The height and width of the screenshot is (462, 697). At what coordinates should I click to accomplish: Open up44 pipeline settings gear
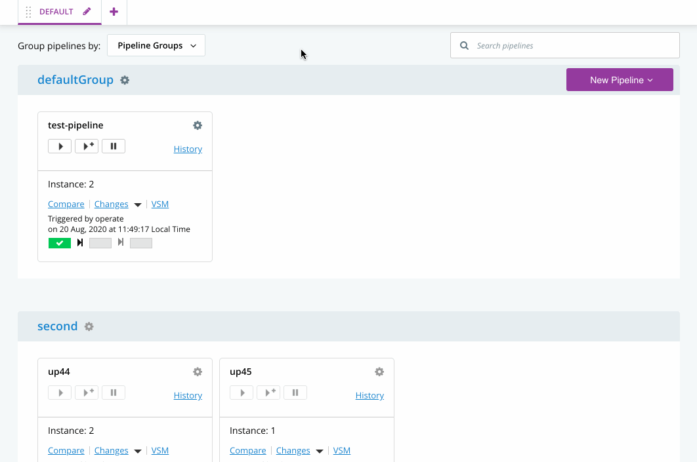[198, 372]
